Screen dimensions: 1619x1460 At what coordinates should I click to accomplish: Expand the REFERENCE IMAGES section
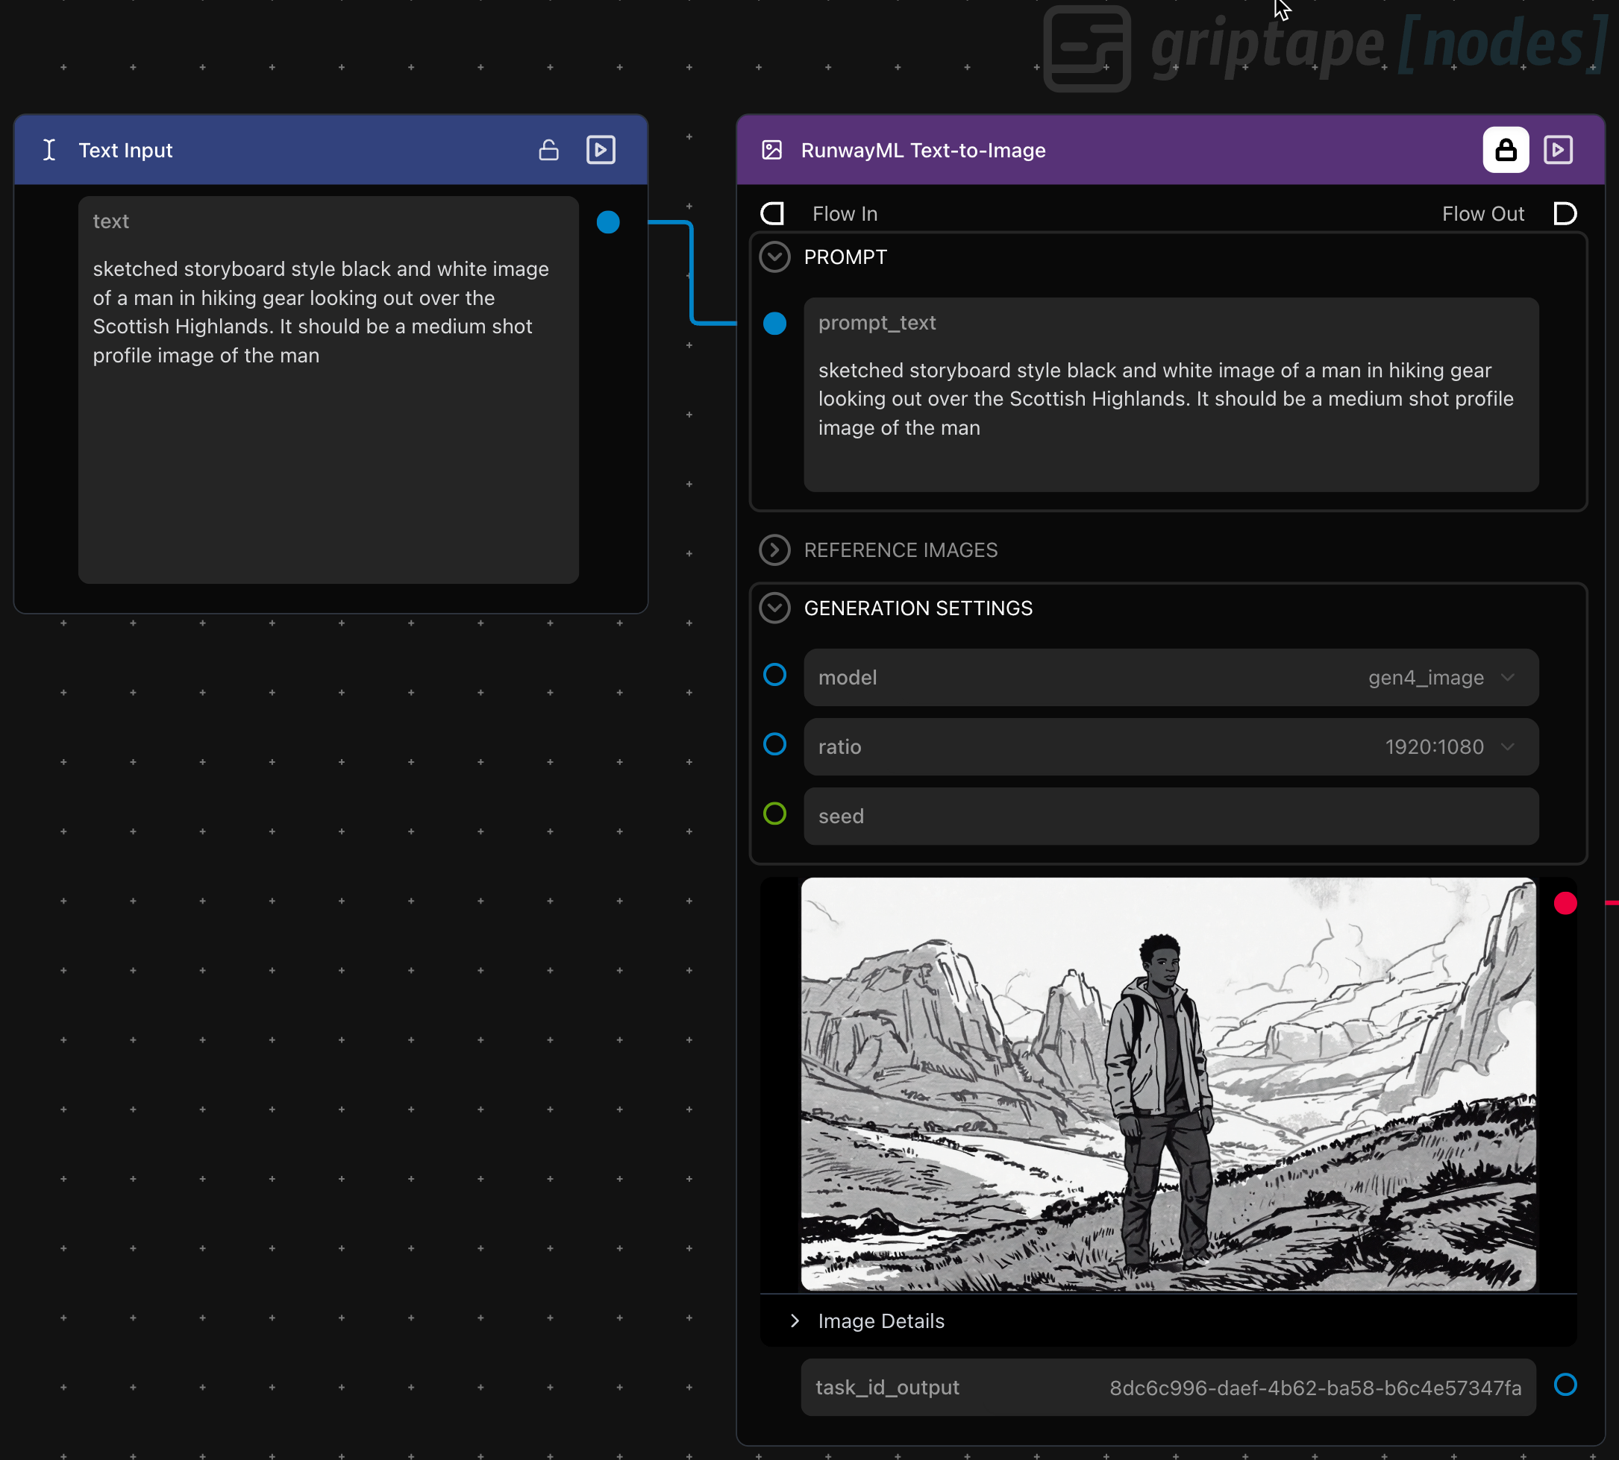point(774,550)
